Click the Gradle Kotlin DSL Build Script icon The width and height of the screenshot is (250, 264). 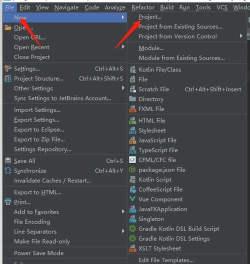click(x=132, y=228)
